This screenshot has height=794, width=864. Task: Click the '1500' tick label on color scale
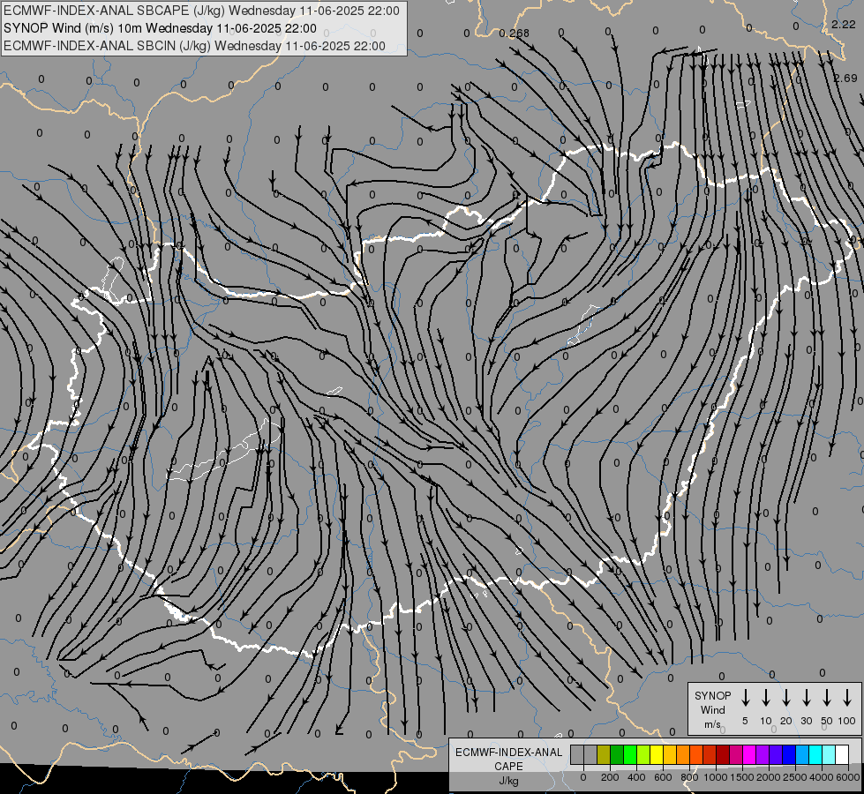(742, 777)
